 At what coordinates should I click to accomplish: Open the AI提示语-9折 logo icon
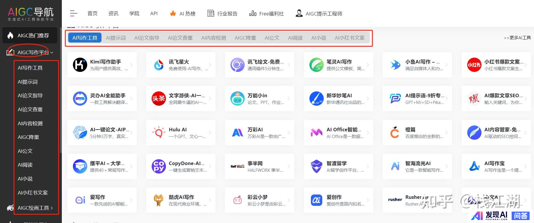coord(395,98)
